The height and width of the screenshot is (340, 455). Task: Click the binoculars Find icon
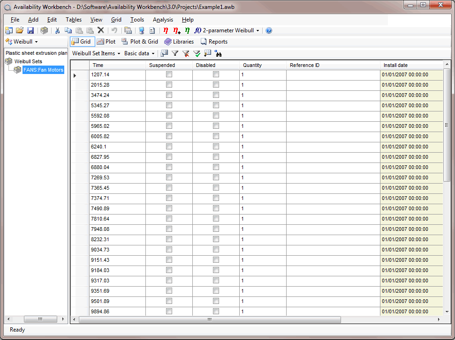[x=219, y=53]
